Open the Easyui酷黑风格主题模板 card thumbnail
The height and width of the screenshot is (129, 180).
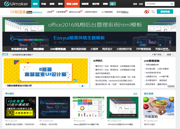point(54,108)
